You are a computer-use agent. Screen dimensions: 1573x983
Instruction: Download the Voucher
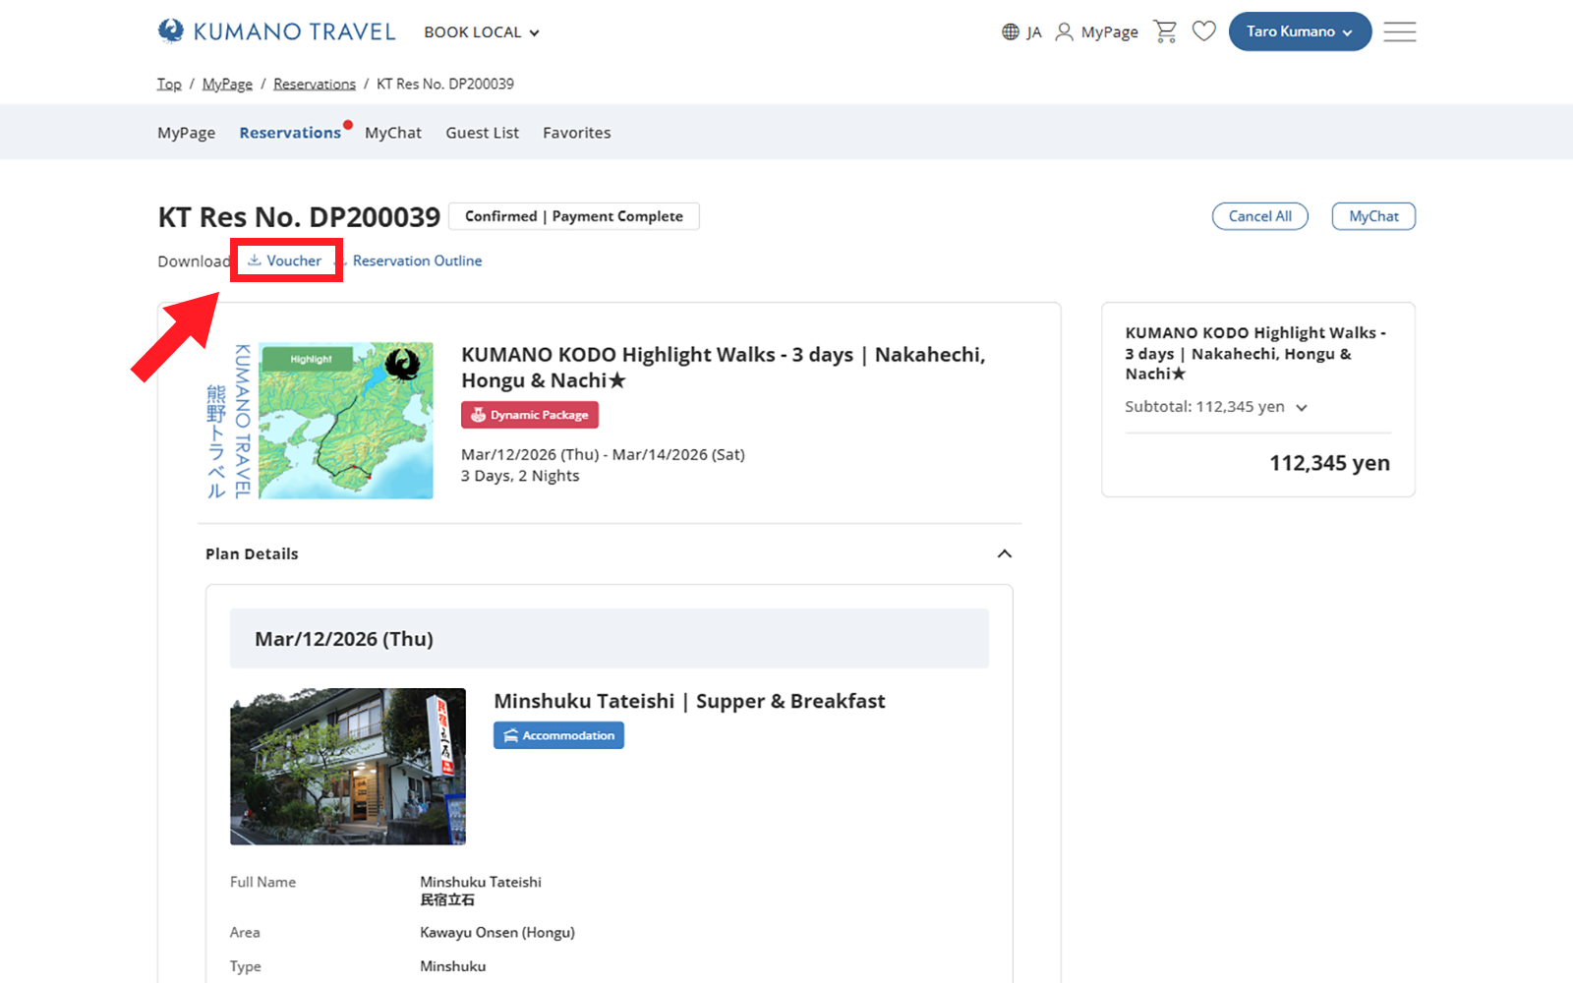click(285, 260)
